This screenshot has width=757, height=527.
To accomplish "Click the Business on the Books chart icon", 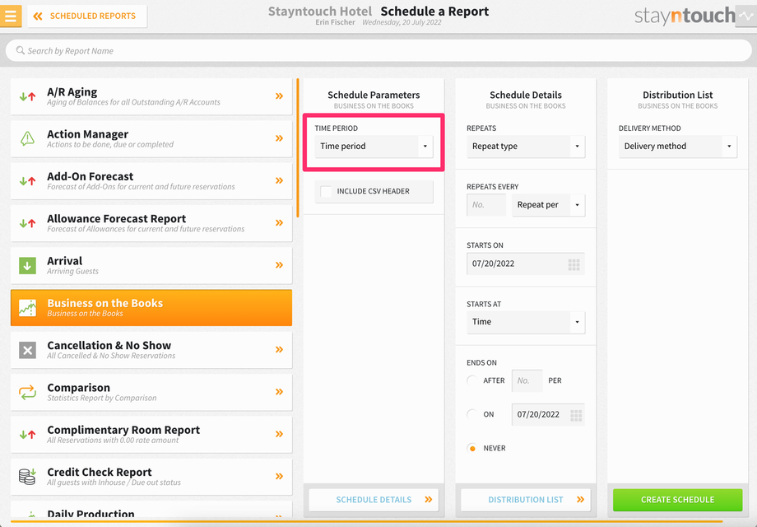I will (x=27, y=308).
